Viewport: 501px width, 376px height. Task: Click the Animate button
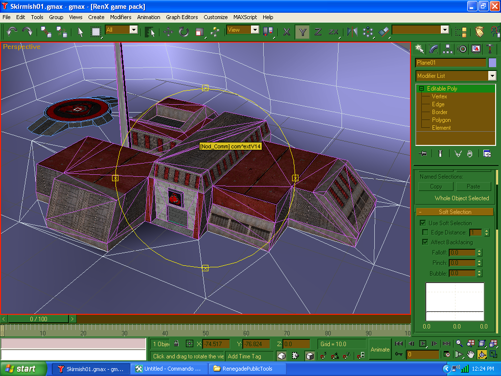point(380,349)
